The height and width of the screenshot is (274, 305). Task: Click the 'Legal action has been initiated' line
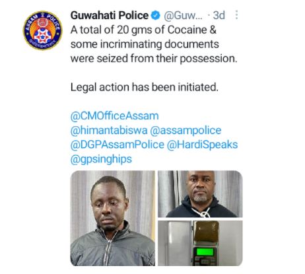(145, 87)
